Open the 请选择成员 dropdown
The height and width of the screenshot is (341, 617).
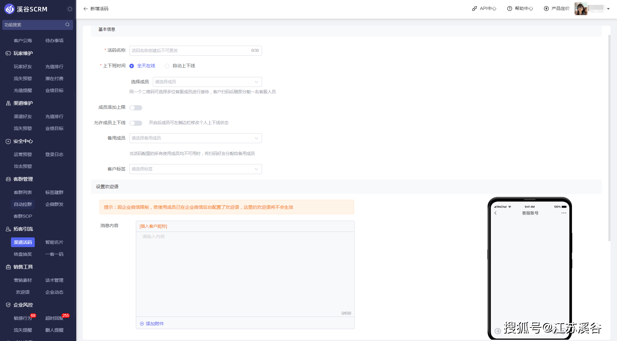pos(207,82)
